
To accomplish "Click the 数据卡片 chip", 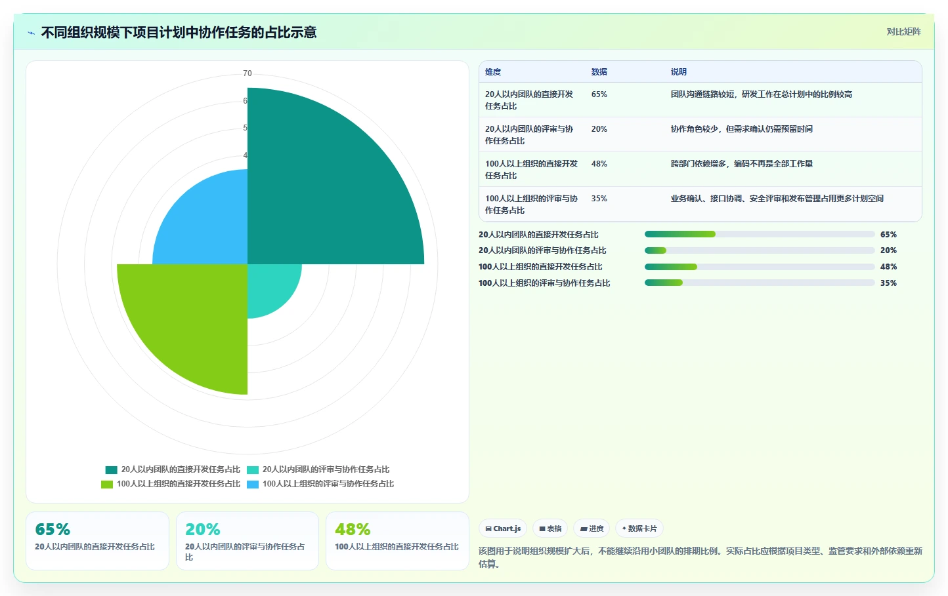I will click(639, 528).
